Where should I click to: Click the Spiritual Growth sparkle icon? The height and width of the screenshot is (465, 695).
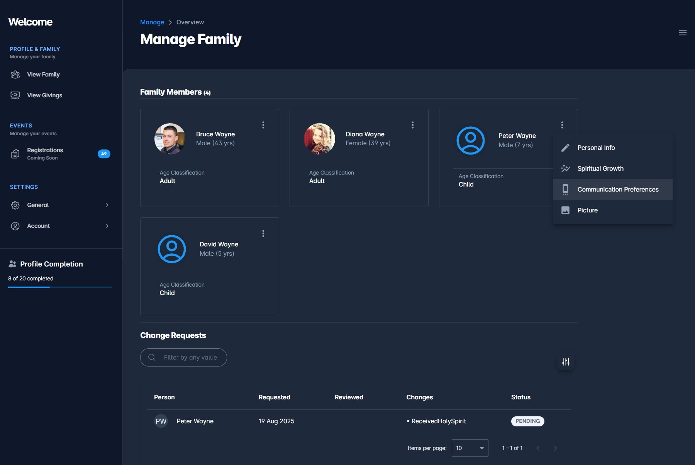[x=566, y=168]
